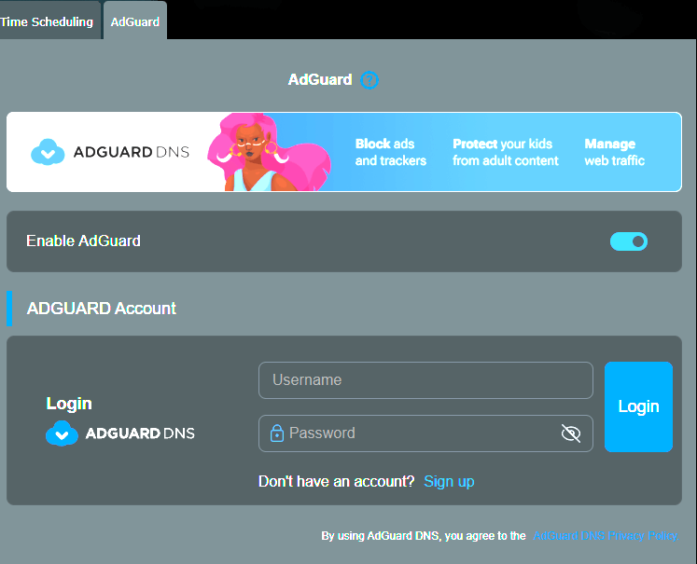
Task: Show password using the crossed-eye icon
Action: click(x=571, y=433)
